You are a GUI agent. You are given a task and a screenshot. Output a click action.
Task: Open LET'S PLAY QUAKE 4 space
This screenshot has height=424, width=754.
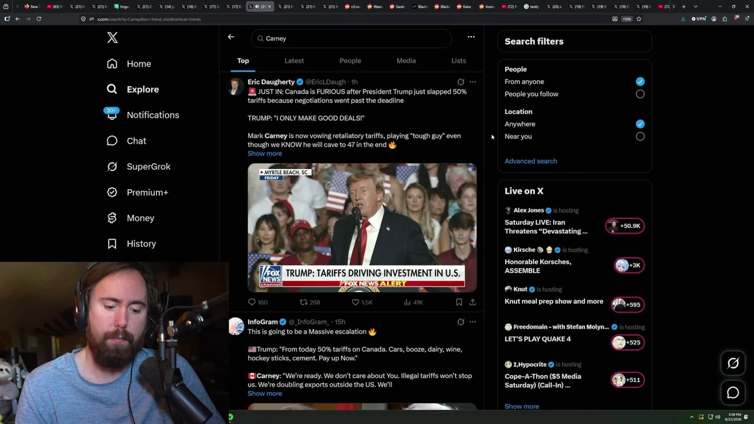point(538,339)
